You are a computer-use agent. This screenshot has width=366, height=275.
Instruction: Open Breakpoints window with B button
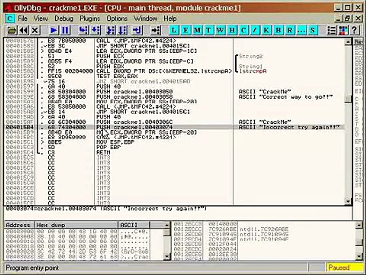point(278,30)
